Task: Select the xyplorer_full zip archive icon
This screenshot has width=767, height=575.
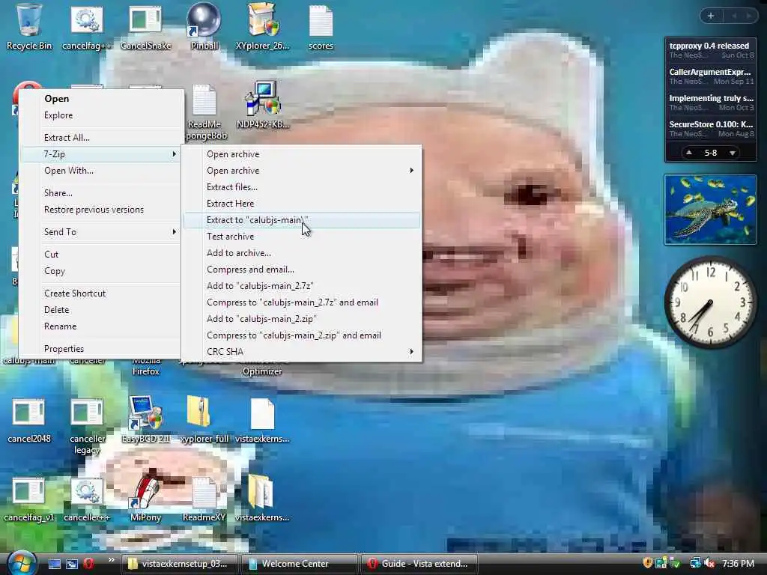Action: (x=204, y=421)
